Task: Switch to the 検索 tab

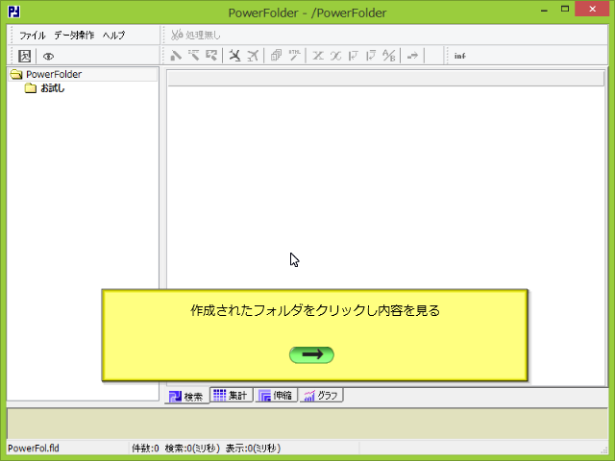Action: pyautogui.click(x=186, y=396)
